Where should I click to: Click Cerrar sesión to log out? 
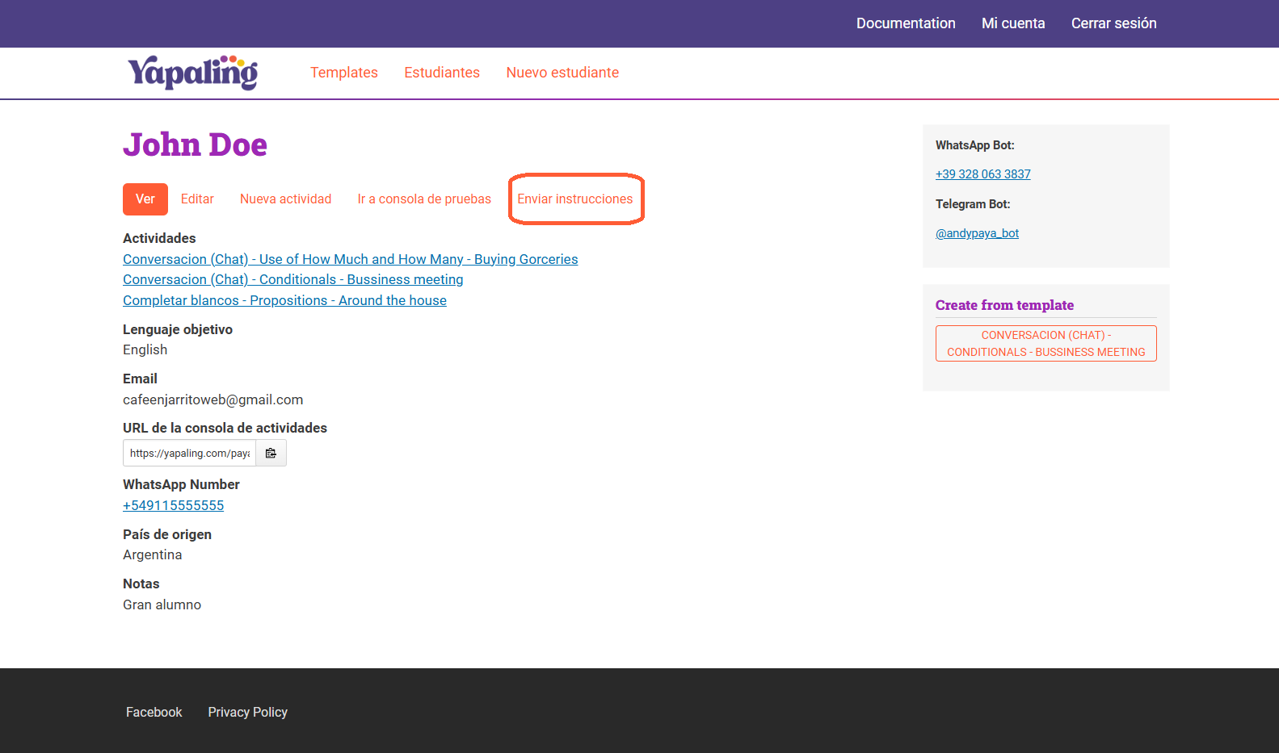pos(1113,23)
